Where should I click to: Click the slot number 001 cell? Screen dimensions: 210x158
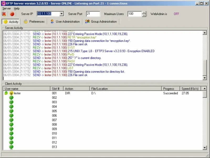[x=54, y=93]
